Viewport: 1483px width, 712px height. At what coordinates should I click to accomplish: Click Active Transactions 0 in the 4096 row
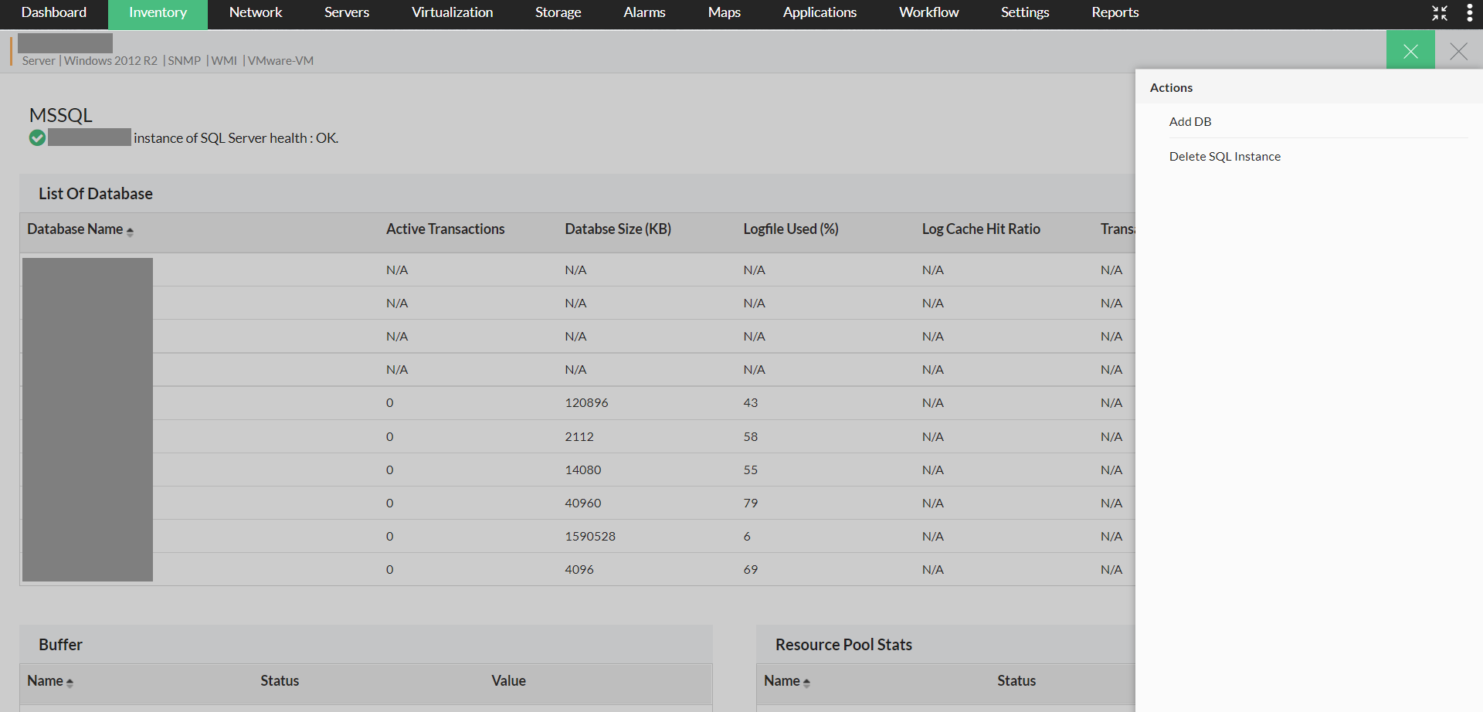tap(390, 569)
